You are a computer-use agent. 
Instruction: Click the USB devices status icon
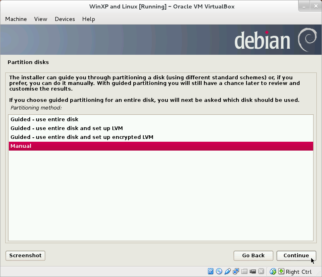click(x=227, y=271)
